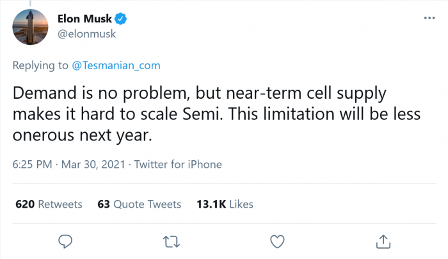Click the Mar 30, 2021 date
This screenshot has width=448, height=259.
click(x=93, y=165)
